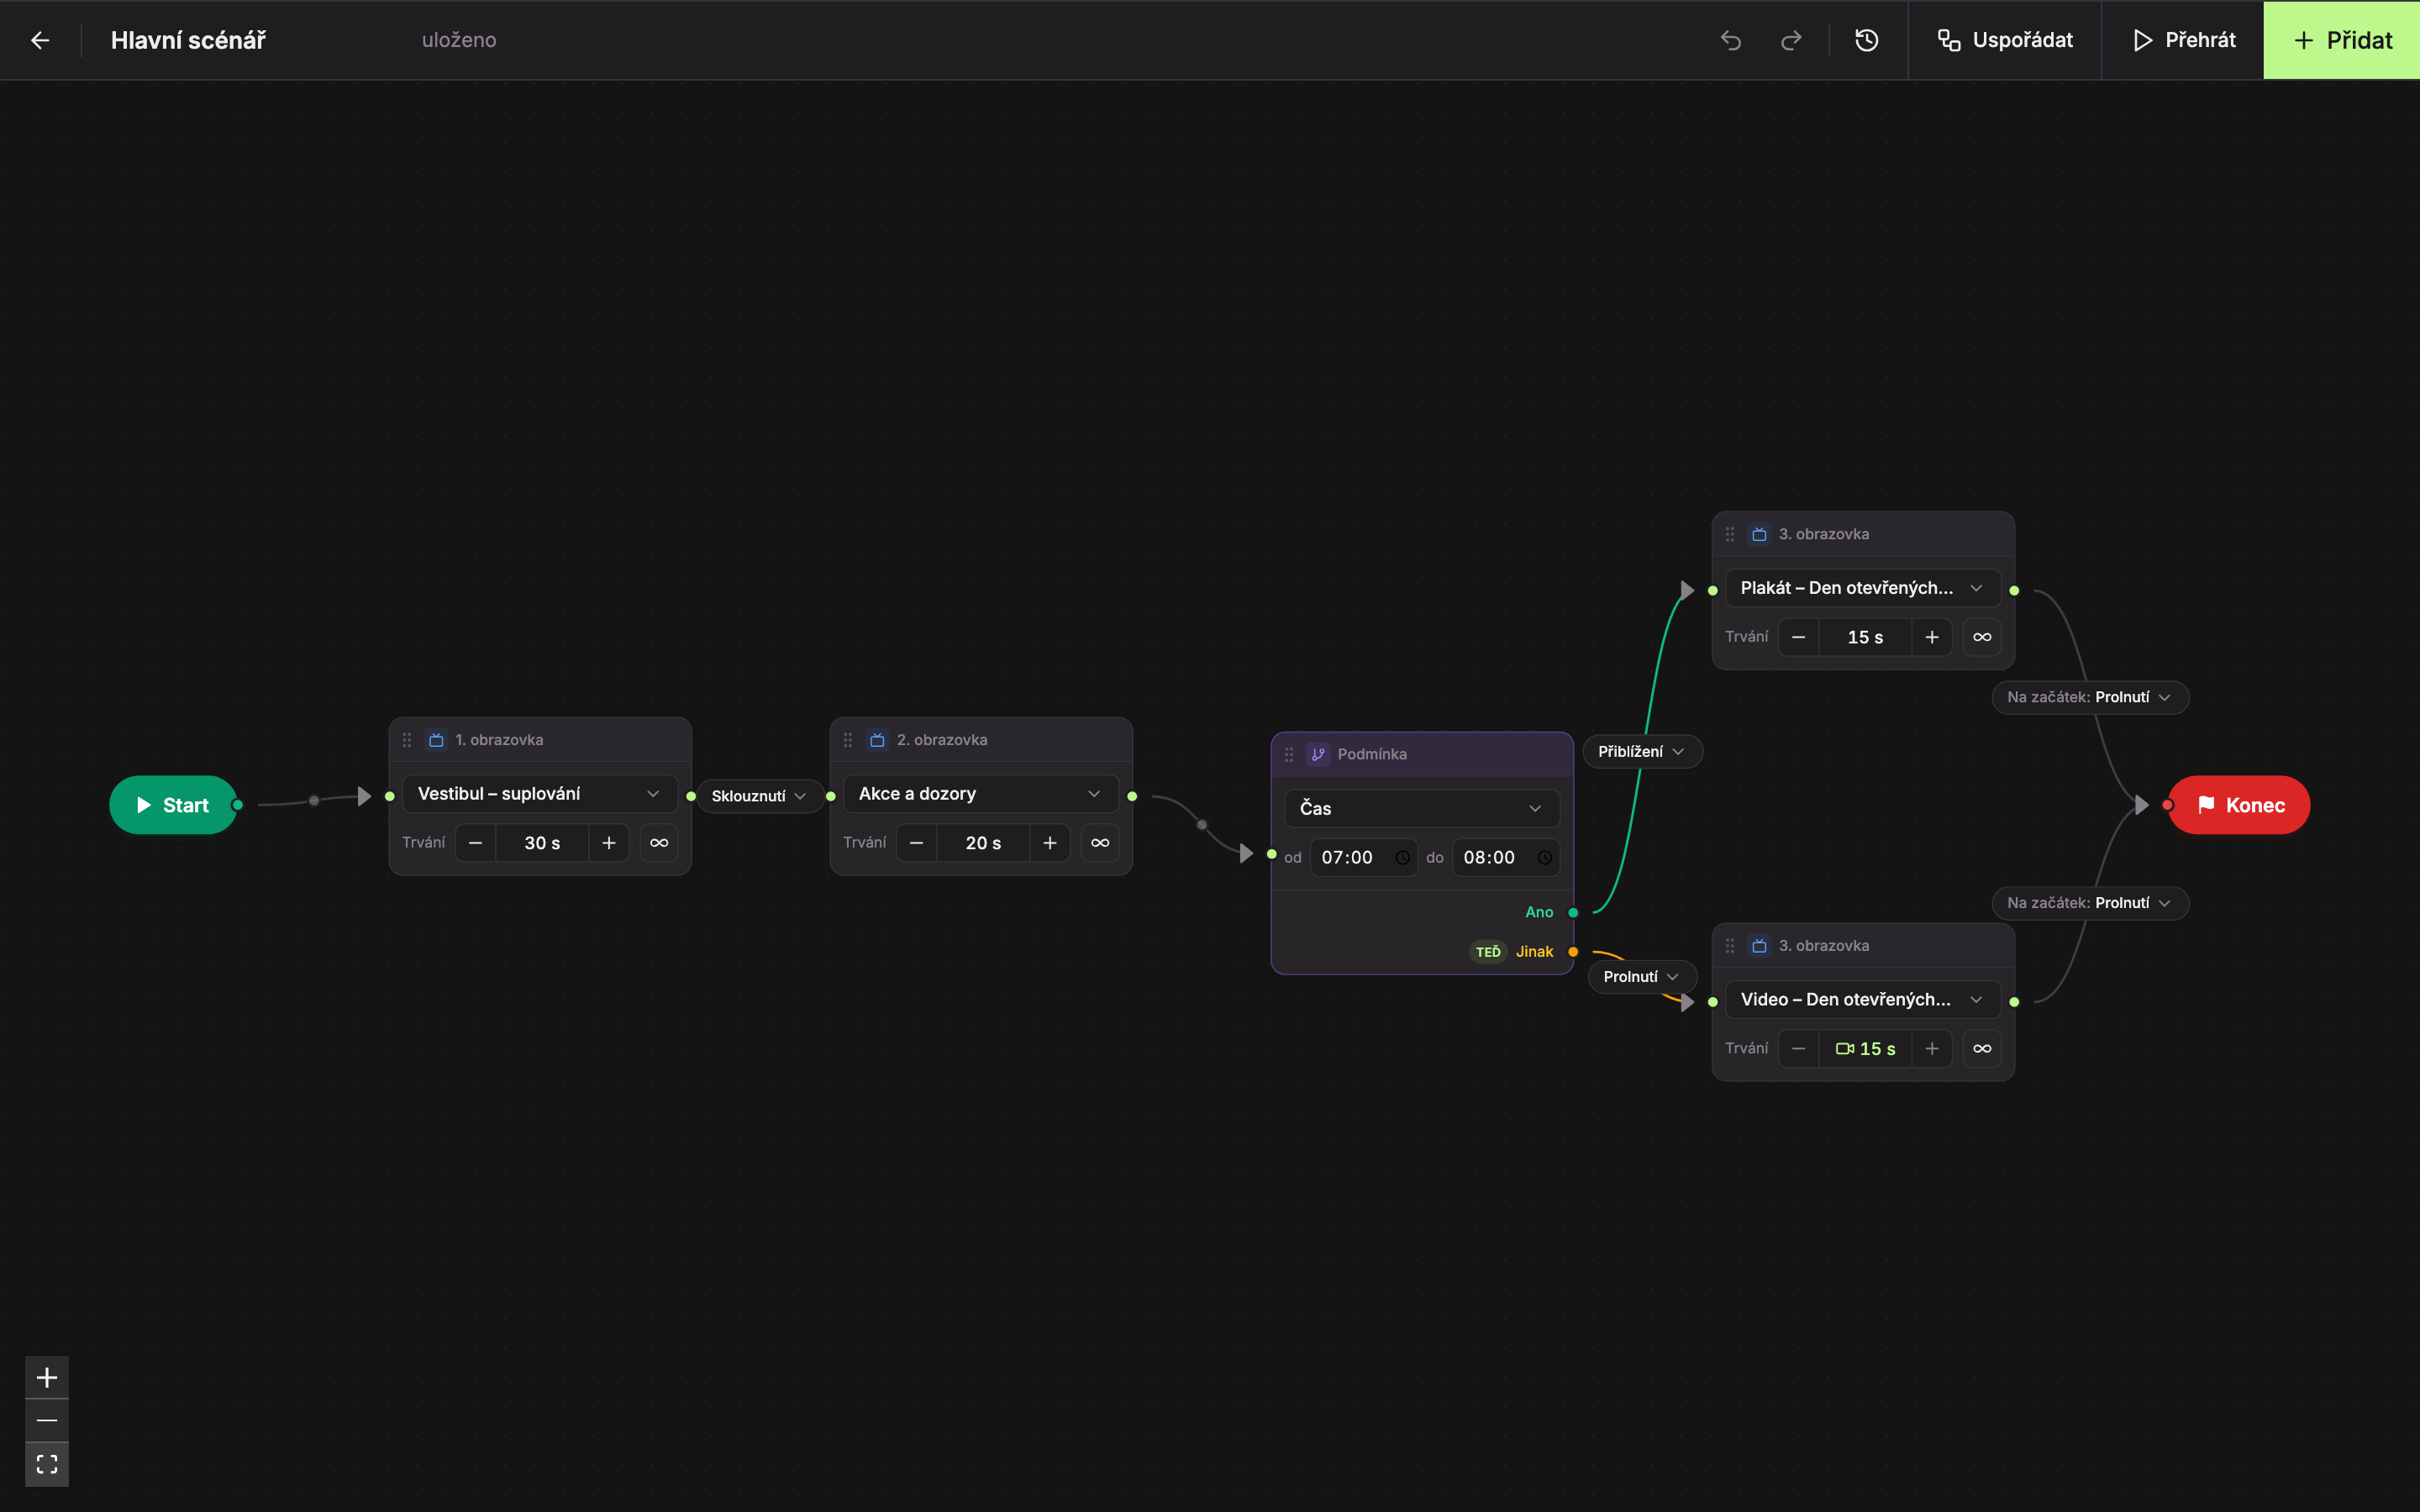Select the Start node
Image resolution: width=2420 pixels, height=1512 pixels.
pyautogui.click(x=173, y=805)
